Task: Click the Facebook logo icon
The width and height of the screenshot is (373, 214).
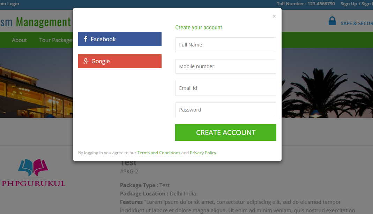Action: tap(85, 39)
